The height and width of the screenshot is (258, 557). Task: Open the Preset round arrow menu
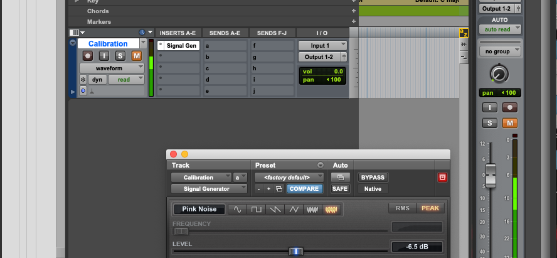point(321,165)
